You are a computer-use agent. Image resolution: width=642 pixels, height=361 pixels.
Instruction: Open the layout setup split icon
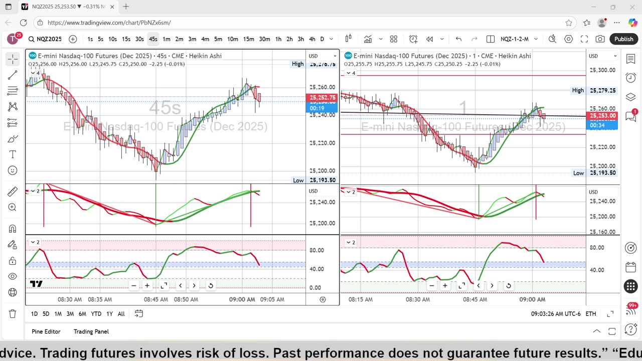tap(491, 39)
